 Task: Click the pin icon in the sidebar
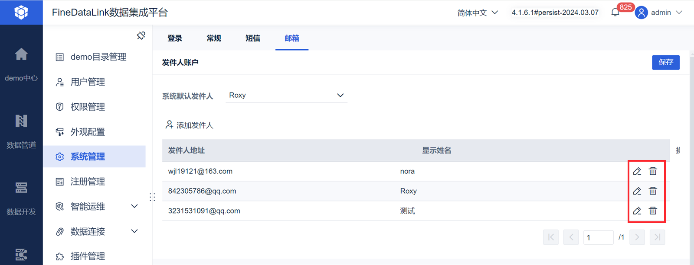pyautogui.click(x=141, y=36)
